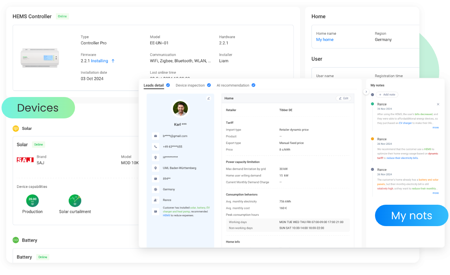Collapse the My notes panel with chevron

point(366,92)
